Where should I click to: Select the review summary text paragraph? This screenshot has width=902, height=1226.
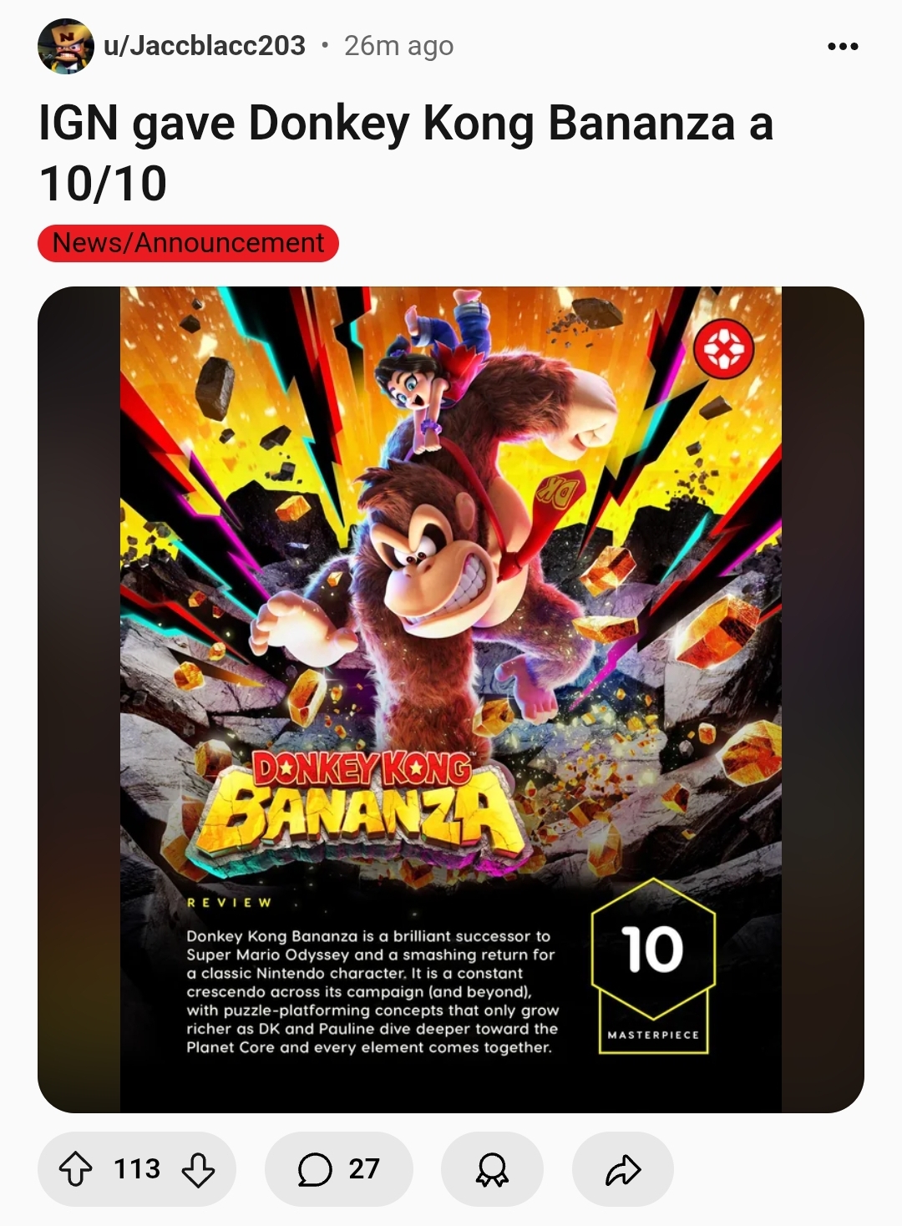(372, 991)
